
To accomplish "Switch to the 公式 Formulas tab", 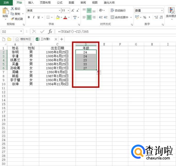I will pos(60,3).
